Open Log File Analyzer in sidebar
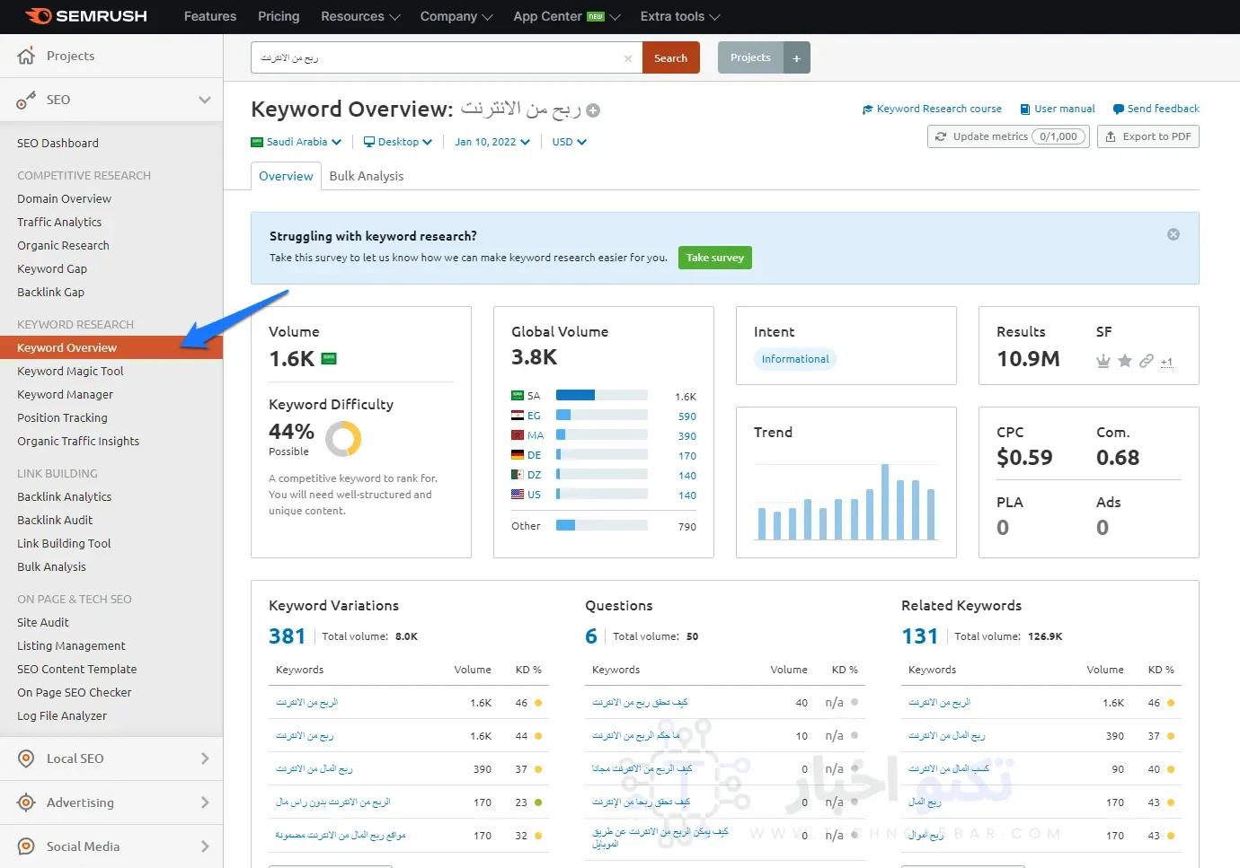1240x868 pixels. 62,715
